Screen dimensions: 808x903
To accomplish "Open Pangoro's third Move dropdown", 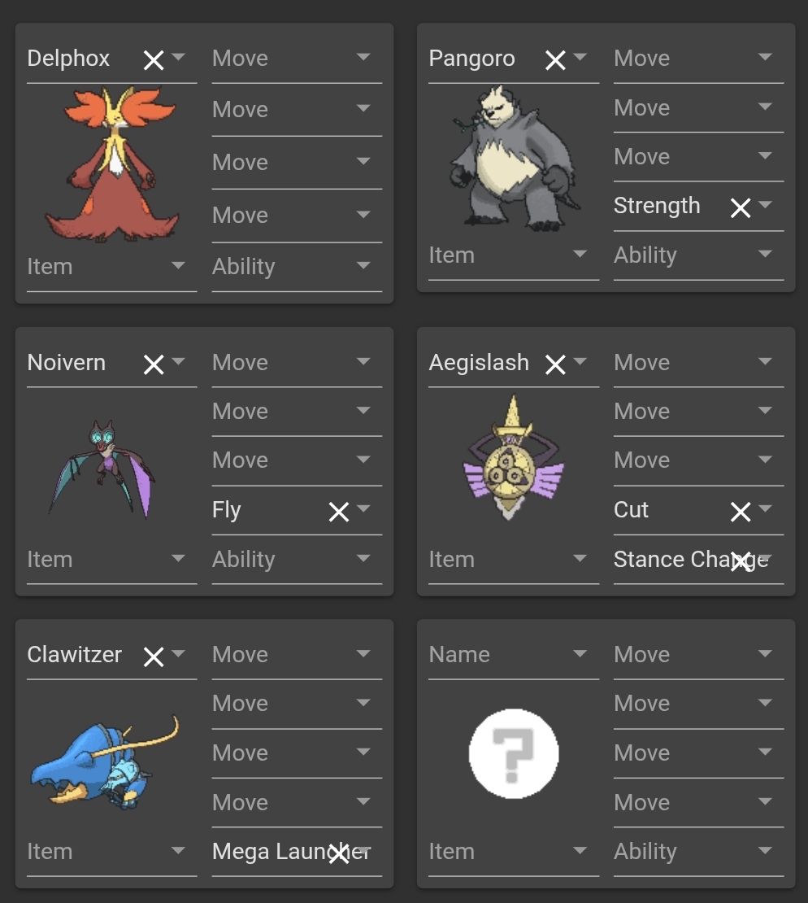I will coord(698,157).
